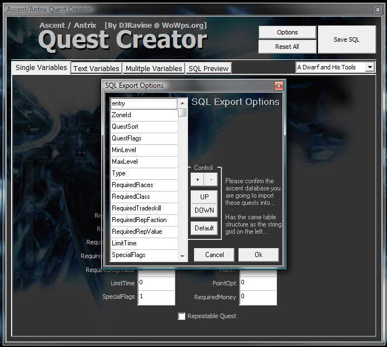Select the RequiredRaces list row
387x347 pixels.
(144, 185)
